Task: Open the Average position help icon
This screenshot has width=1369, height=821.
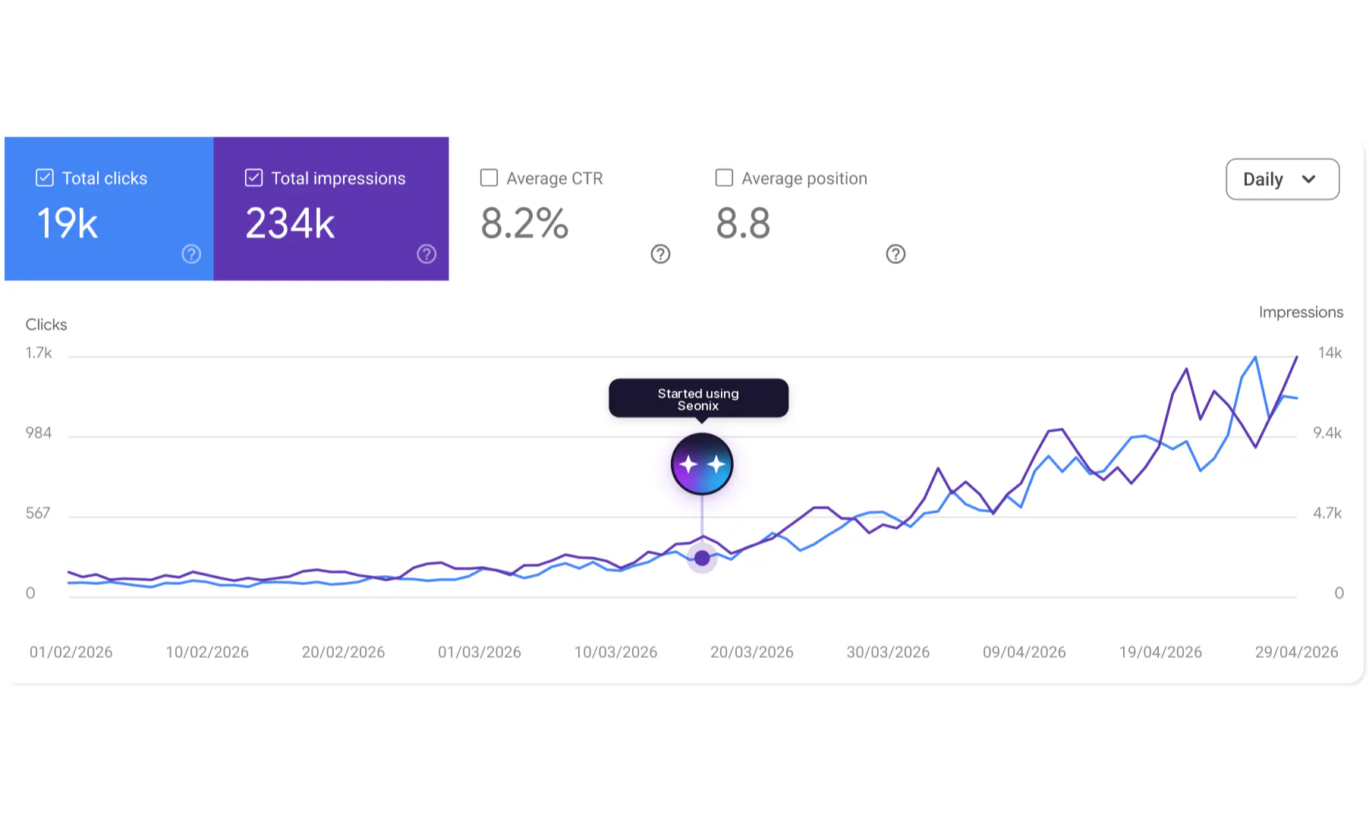Action: pyautogui.click(x=895, y=254)
